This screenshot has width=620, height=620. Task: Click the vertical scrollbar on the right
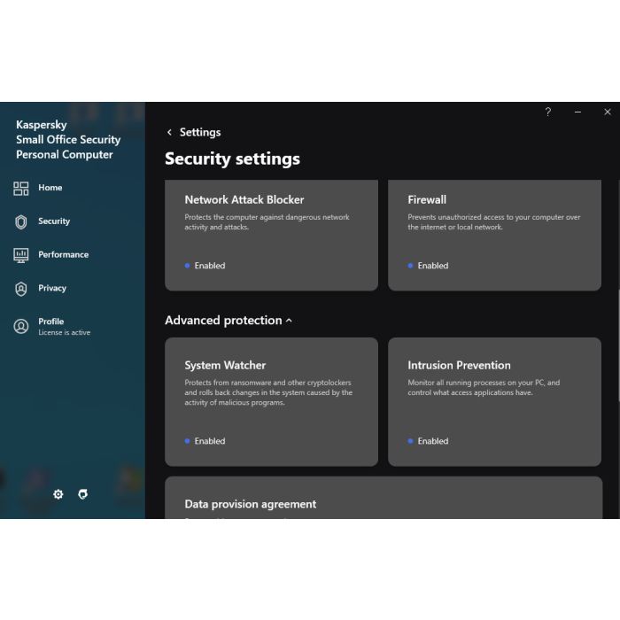click(x=617, y=345)
